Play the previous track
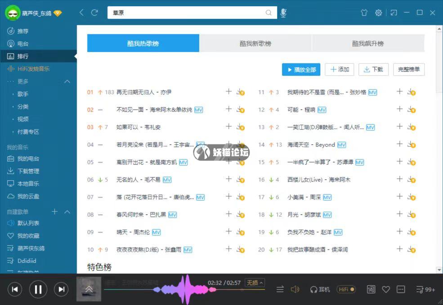Screen dimensions: 443x305 [15, 289]
